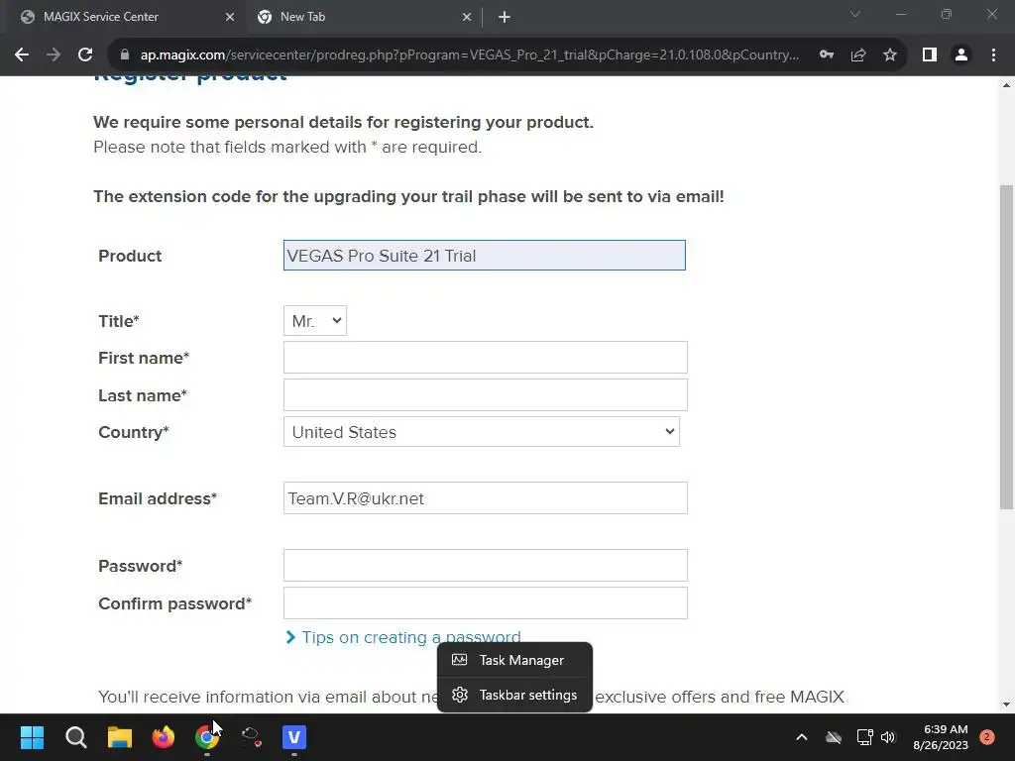The height and width of the screenshot is (761, 1015).
Task: Go back with the browser back arrow
Action: pyautogui.click(x=22, y=55)
